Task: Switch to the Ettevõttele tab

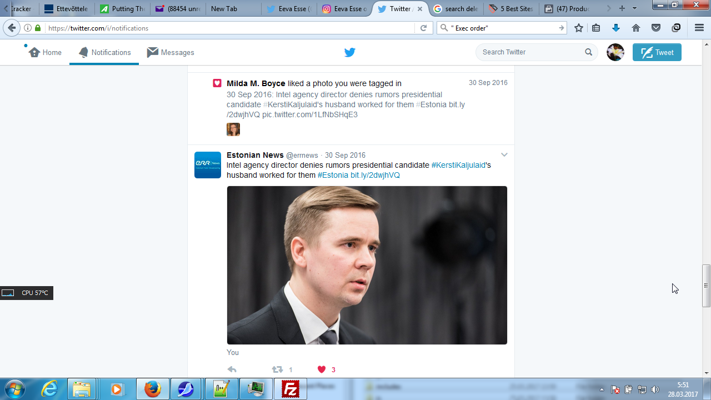Action: pyautogui.click(x=66, y=9)
